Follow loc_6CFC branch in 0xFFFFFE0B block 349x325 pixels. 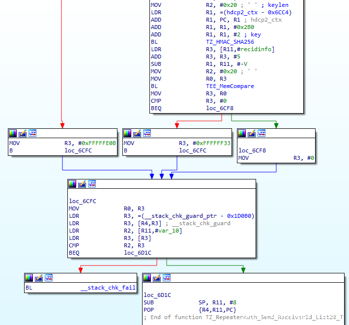click(78, 150)
